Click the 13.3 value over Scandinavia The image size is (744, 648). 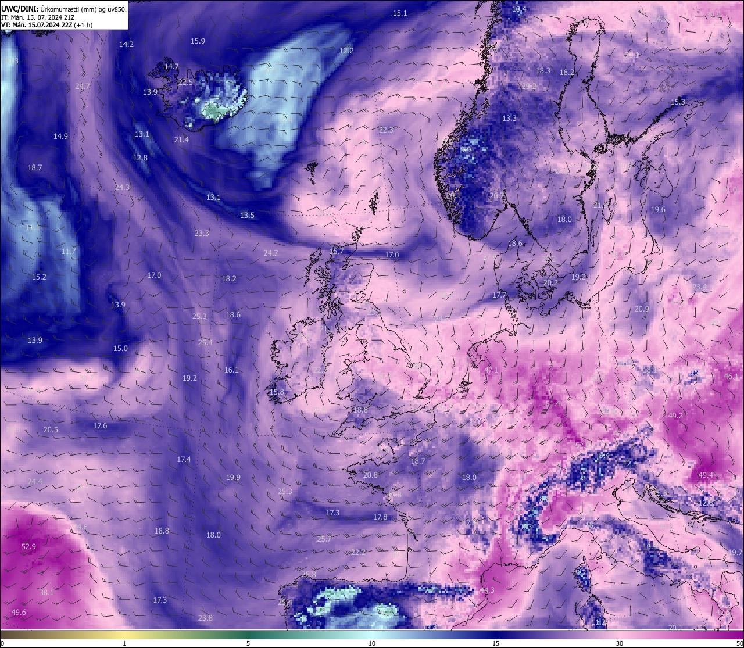pyautogui.click(x=509, y=118)
